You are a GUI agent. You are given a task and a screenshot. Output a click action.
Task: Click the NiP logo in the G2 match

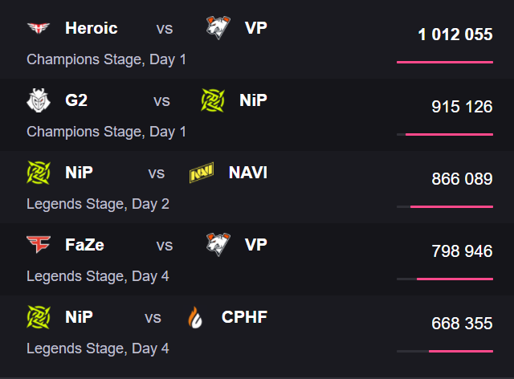click(213, 100)
